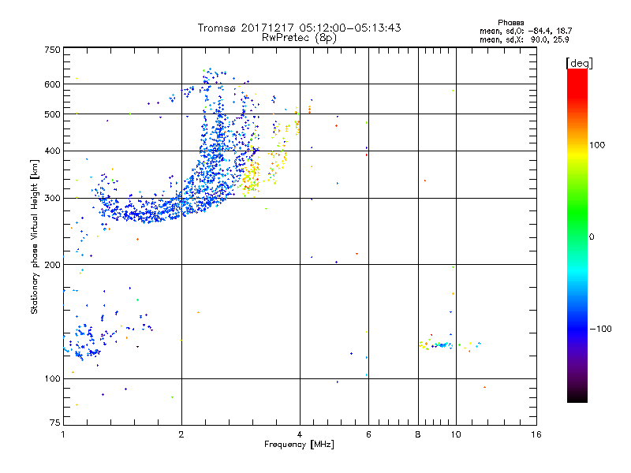The width and height of the screenshot is (631, 473).
Task: Click the y-axis '750' tick label
Action: tap(52, 50)
